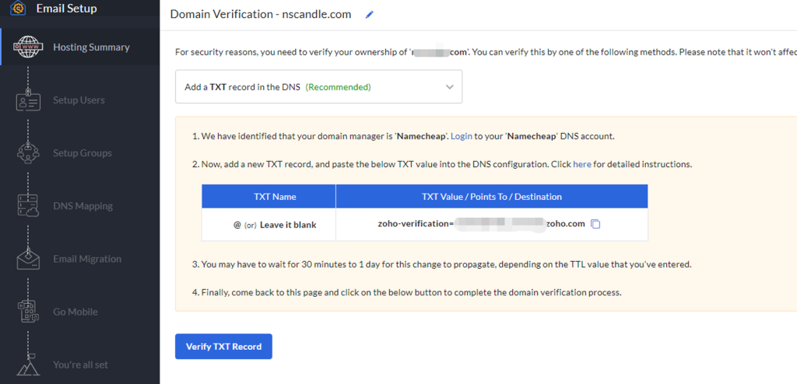Go to the DNS Mapping step
797x384 pixels.
pyautogui.click(x=83, y=206)
